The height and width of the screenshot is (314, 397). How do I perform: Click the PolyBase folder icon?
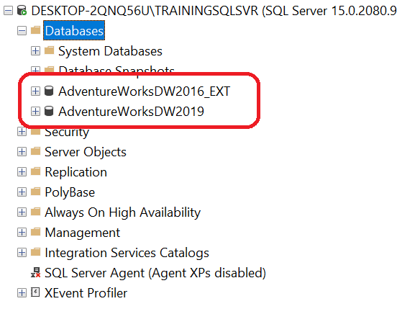(35, 192)
